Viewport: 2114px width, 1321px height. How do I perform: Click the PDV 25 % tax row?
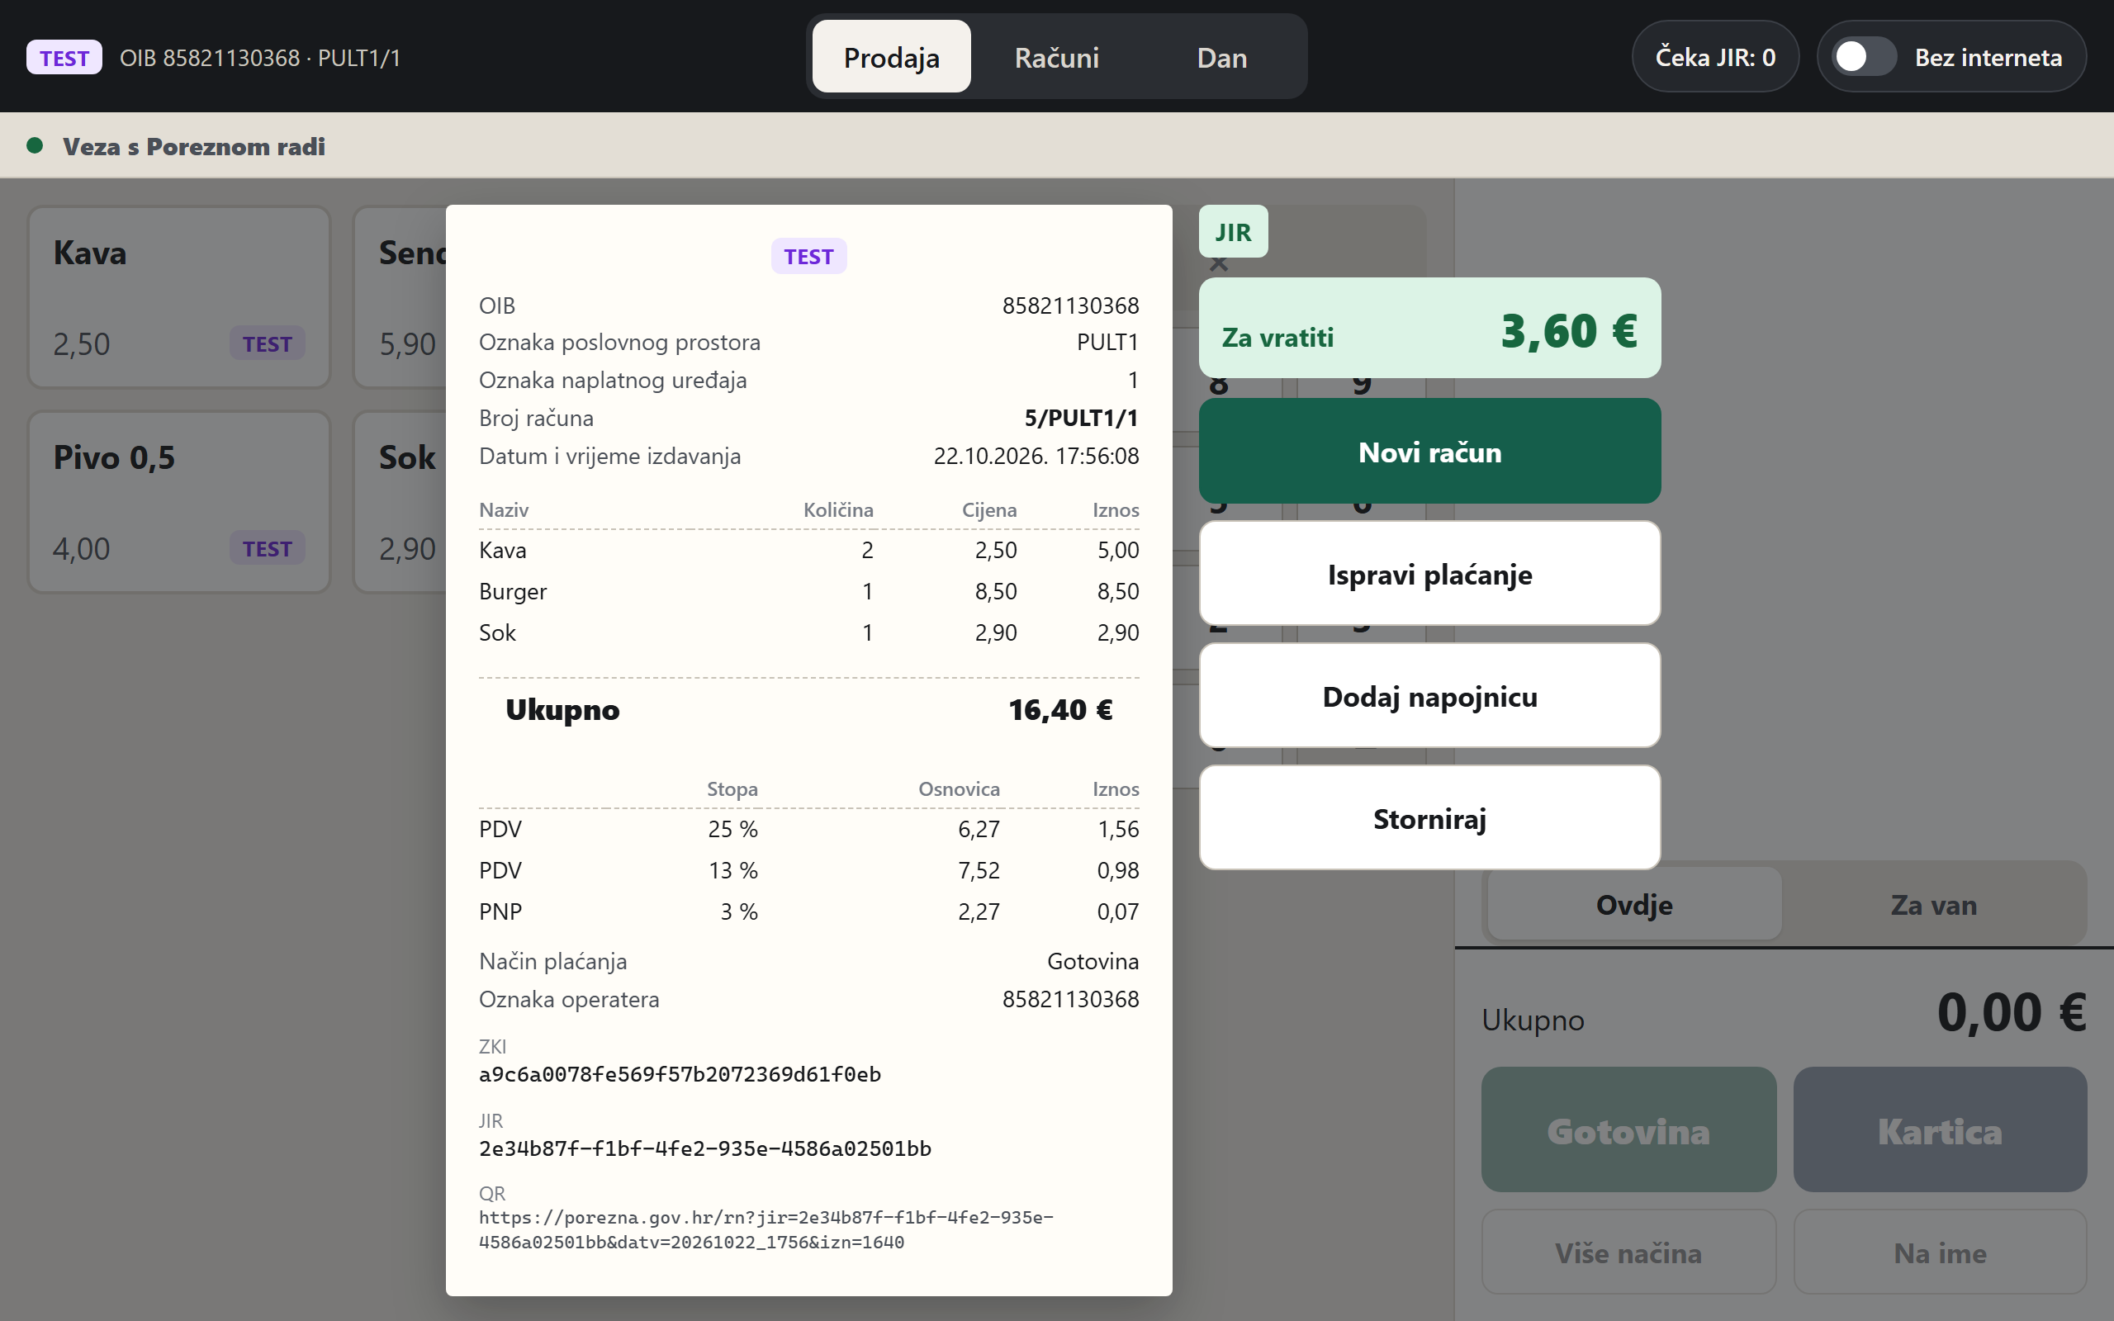809,829
